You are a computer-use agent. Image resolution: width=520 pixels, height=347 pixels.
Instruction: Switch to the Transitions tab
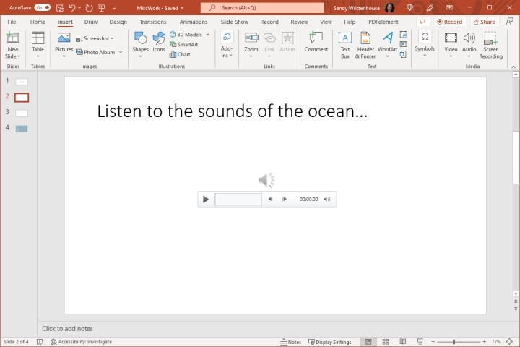[152, 22]
